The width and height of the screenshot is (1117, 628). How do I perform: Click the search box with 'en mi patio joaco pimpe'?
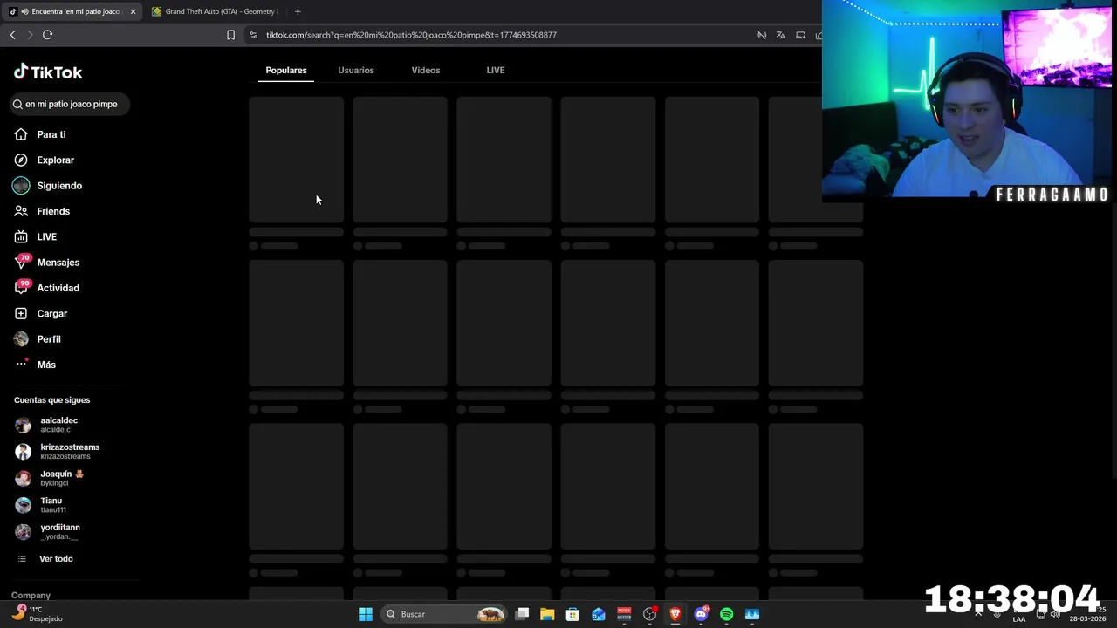point(70,104)
